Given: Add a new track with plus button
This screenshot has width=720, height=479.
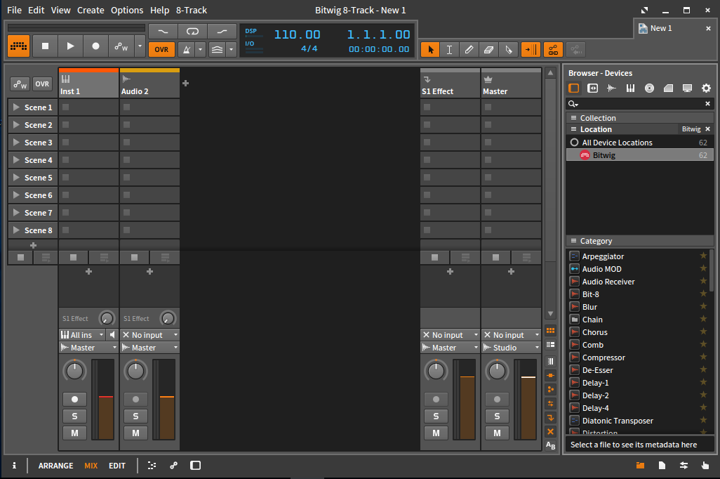Looking at the screenshot, I should 185,83.
